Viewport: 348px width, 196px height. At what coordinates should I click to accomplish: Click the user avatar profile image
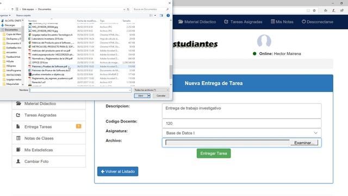pyautogui.click(x=264, y=41)
